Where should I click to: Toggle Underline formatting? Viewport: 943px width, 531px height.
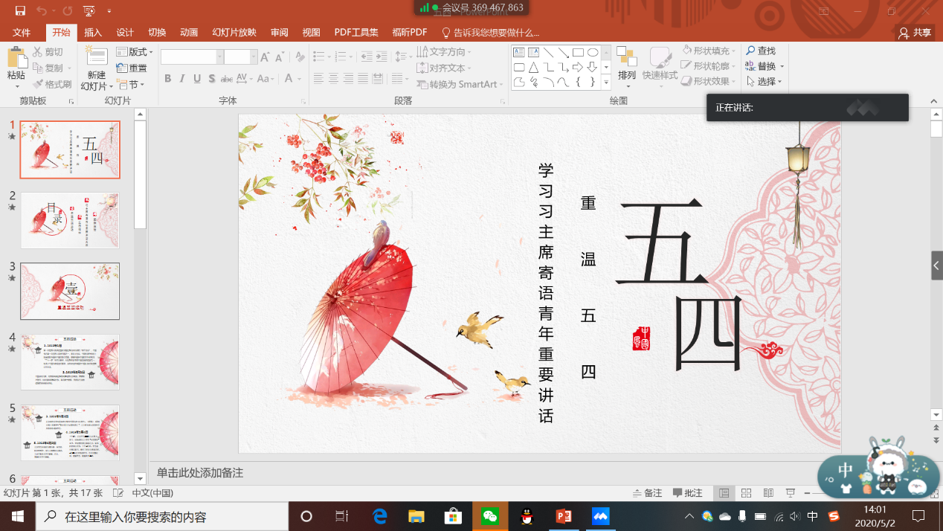pos(197,79)
